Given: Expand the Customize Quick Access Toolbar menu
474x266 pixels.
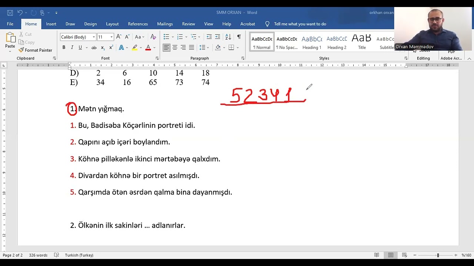Looking at the screenshot, I should 56,13.
